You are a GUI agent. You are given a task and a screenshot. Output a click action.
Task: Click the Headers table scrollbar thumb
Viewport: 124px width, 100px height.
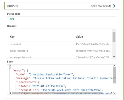pyautogui.click(x=114, y=37)
